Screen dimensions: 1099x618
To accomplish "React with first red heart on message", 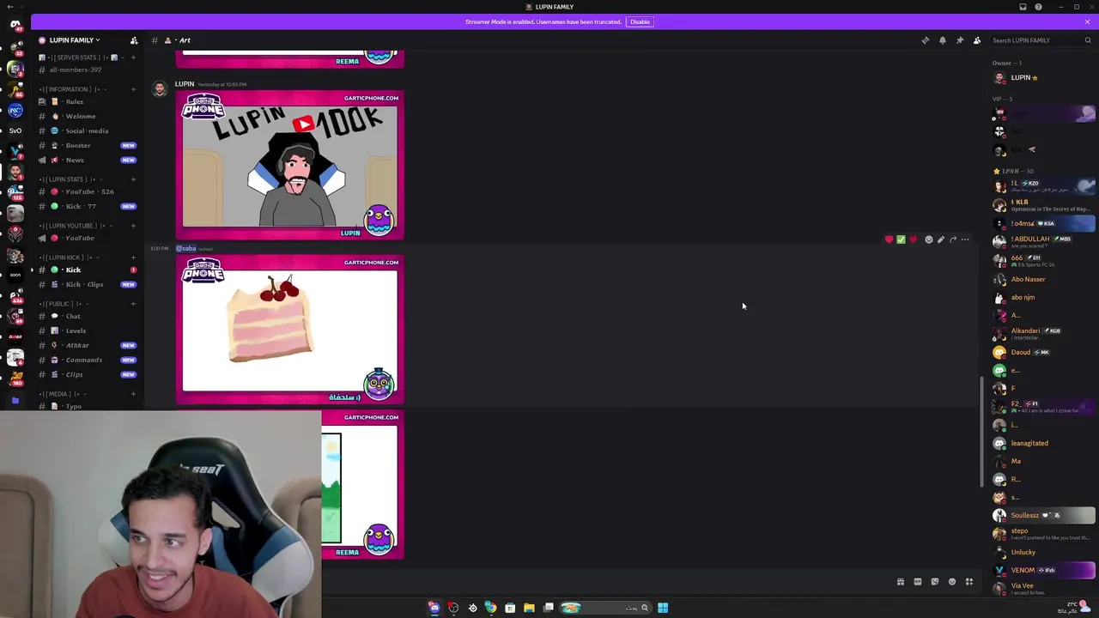I will point(889,239).
